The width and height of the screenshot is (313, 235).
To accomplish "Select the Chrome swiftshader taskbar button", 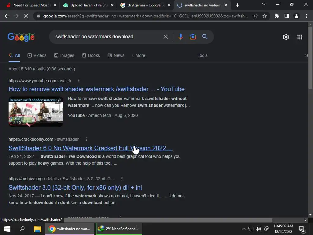I will click(69, 229).
